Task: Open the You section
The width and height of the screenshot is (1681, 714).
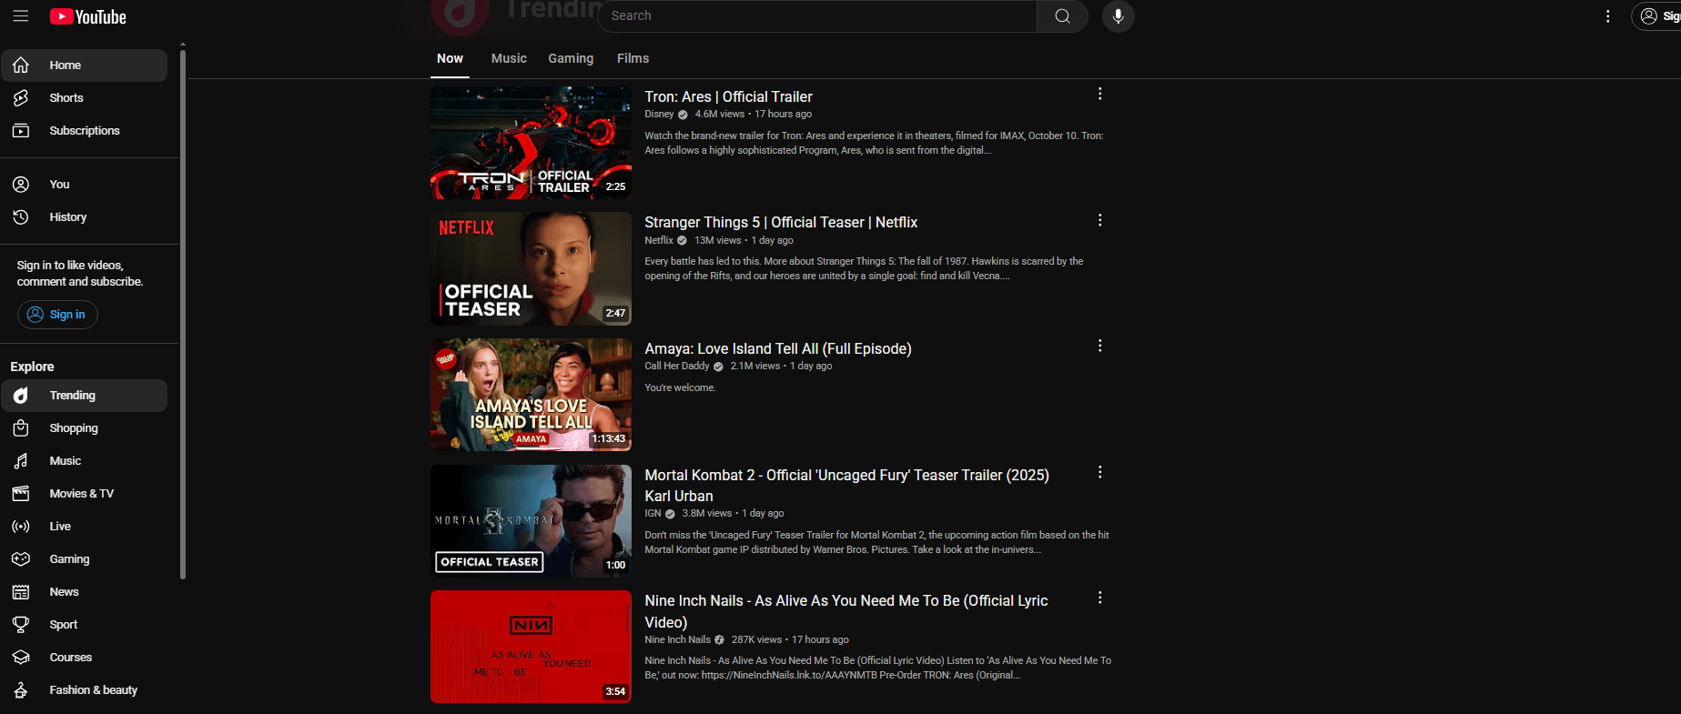Action: click(85, 185)
